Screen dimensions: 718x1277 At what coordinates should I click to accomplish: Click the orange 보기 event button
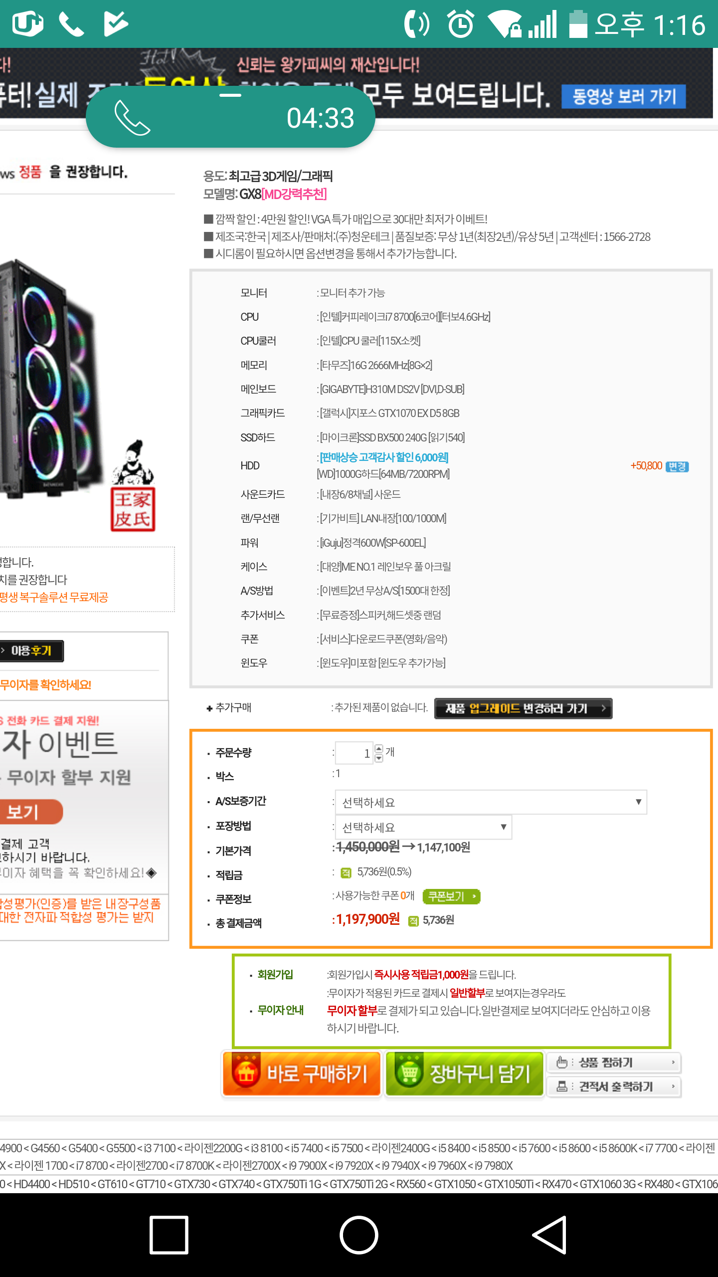[x=30, y=812]
